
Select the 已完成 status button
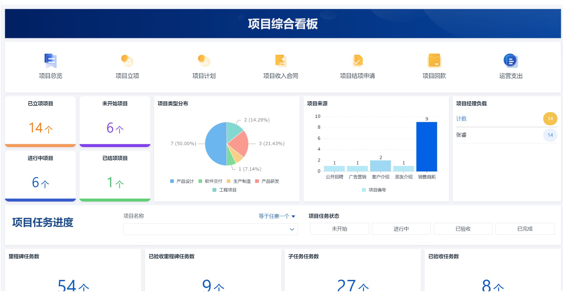point(525,229)
